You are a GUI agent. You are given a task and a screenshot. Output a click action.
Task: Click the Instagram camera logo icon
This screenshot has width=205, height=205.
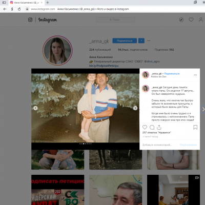tap(30, 19)
